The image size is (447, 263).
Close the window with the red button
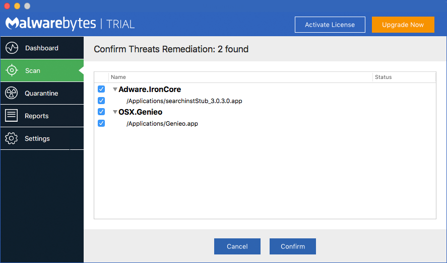coord(7,6)
